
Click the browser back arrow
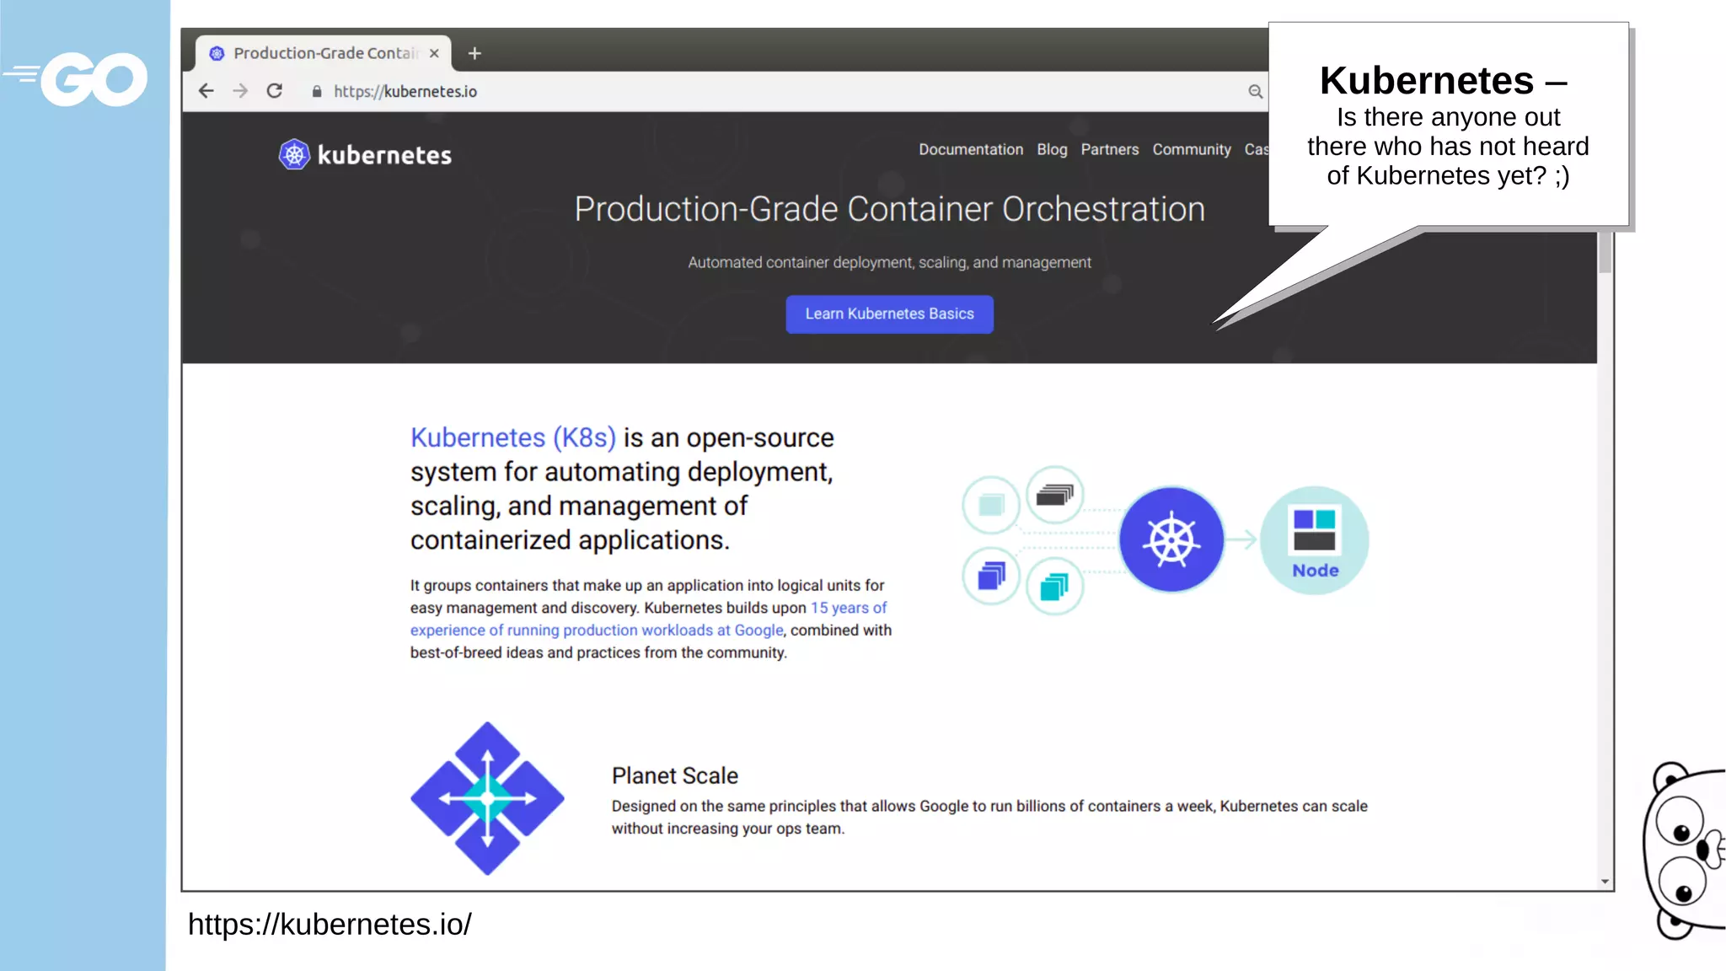point(206,91)
